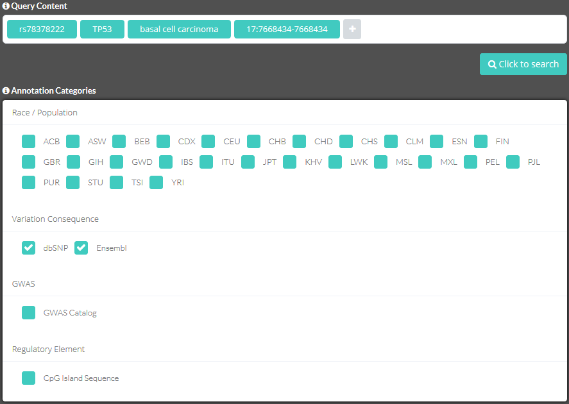This screenshot has width=569, height=404.
Task: Click the Regulatory Element heading
Action: pos(48,349)
